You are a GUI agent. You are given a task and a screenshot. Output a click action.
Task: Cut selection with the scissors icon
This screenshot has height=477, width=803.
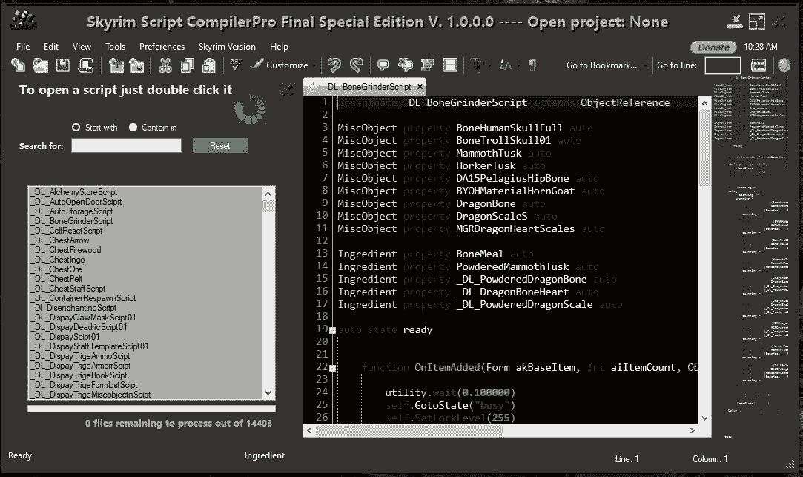165,65
